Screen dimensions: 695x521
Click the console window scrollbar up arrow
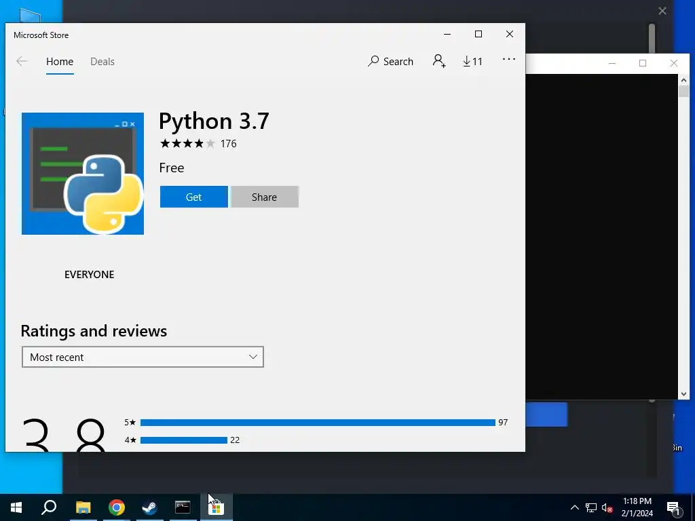[683, 80]
